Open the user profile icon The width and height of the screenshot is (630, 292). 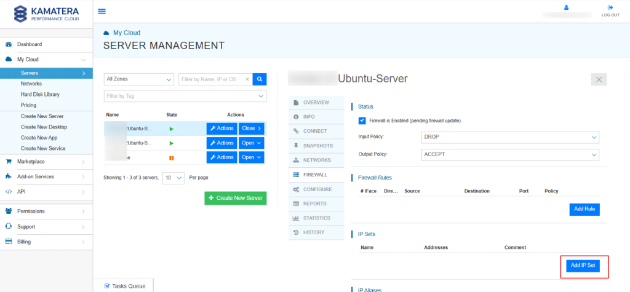click(567, 7)
